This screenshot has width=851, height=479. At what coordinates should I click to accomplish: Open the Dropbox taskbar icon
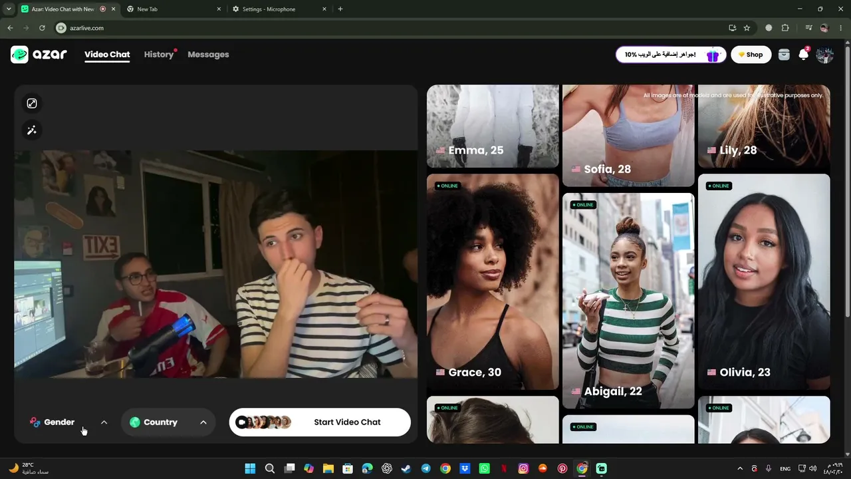(x=465, y=468)
